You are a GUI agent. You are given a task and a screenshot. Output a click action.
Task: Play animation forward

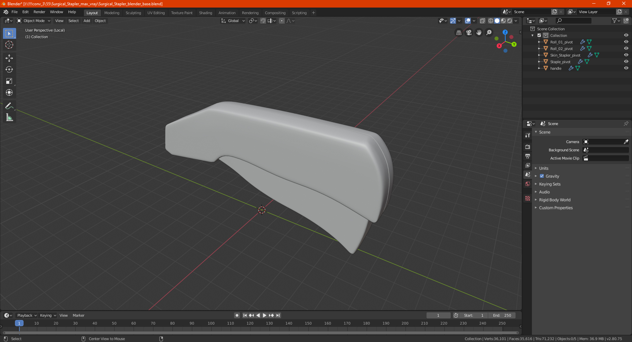coord(265,315)
